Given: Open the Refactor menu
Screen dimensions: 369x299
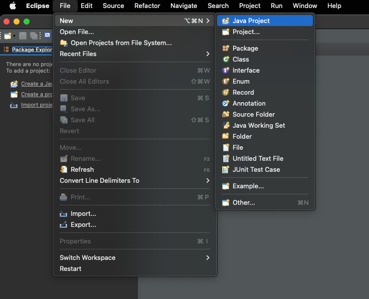Looking at the screenshot, I should 147,6.
